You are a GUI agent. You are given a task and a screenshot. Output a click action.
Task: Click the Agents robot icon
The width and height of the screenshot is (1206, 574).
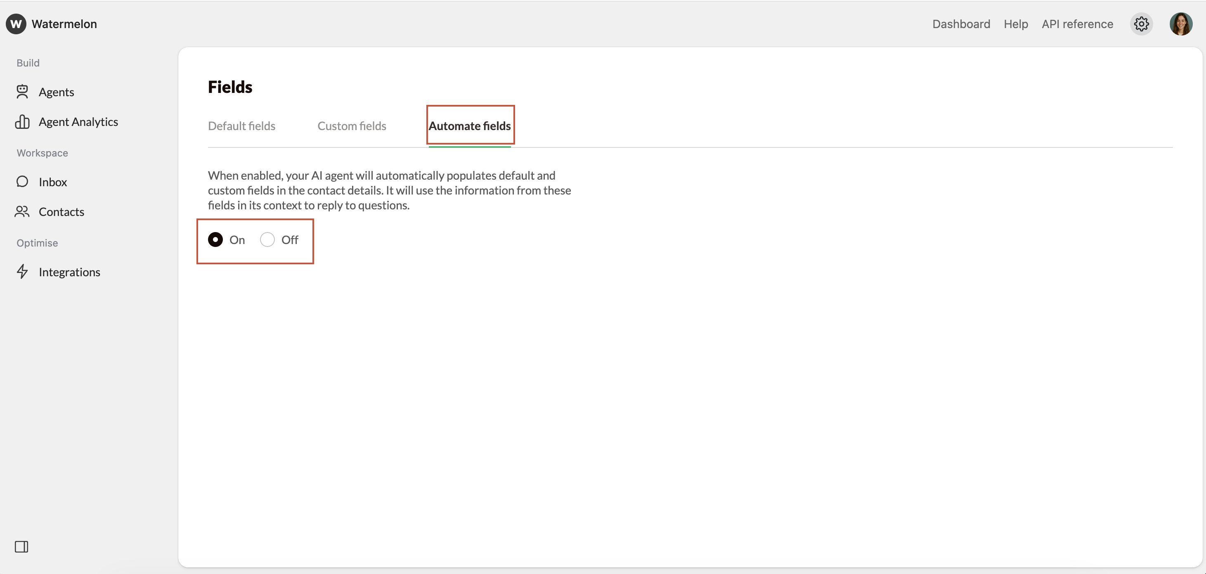point(22,92)
